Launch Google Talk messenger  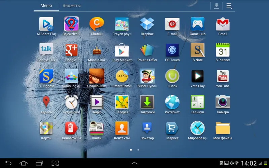(46, 51)
